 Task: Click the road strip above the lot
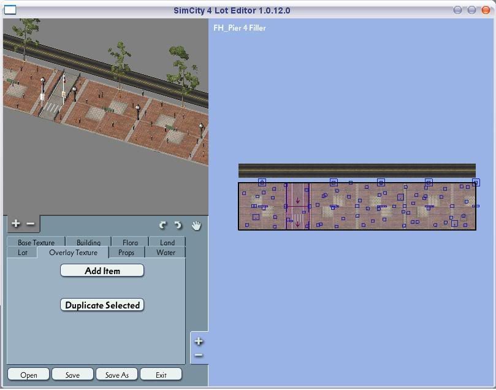[357, 170]
